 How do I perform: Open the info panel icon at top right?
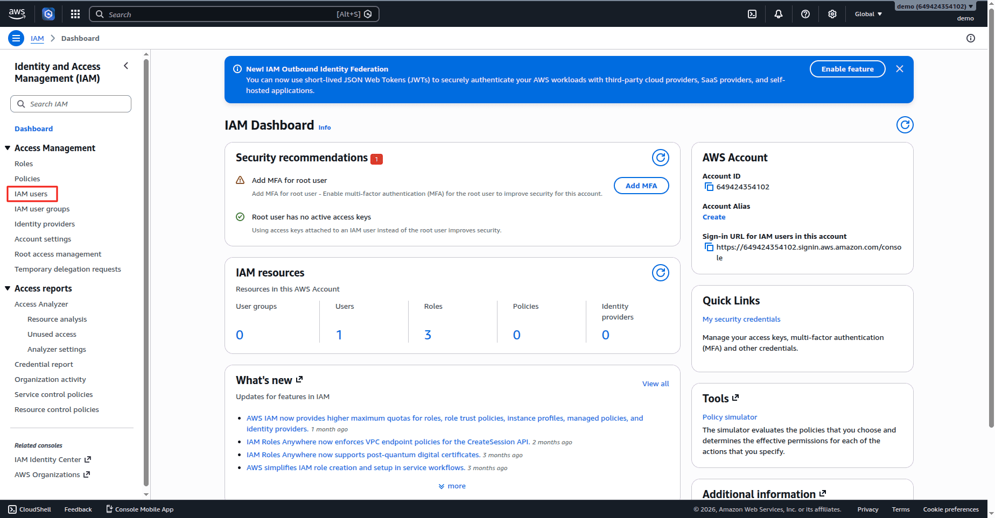[971, 38]
